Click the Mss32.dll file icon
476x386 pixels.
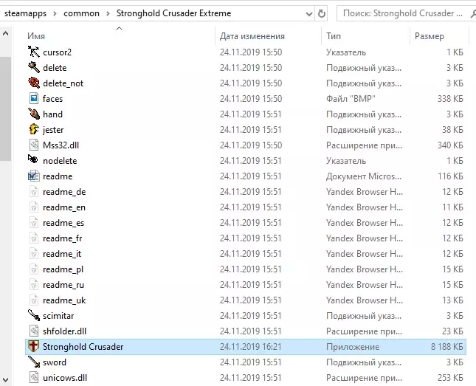(34, 145)
